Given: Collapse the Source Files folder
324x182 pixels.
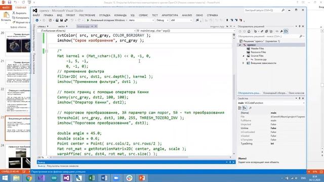Looking at the screenshot, I should [244, 56].
